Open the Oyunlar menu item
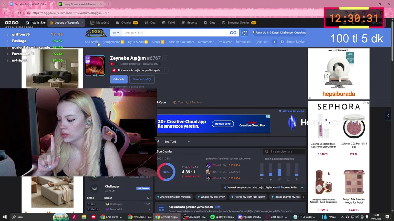394x221 pixels. point(127,23)
